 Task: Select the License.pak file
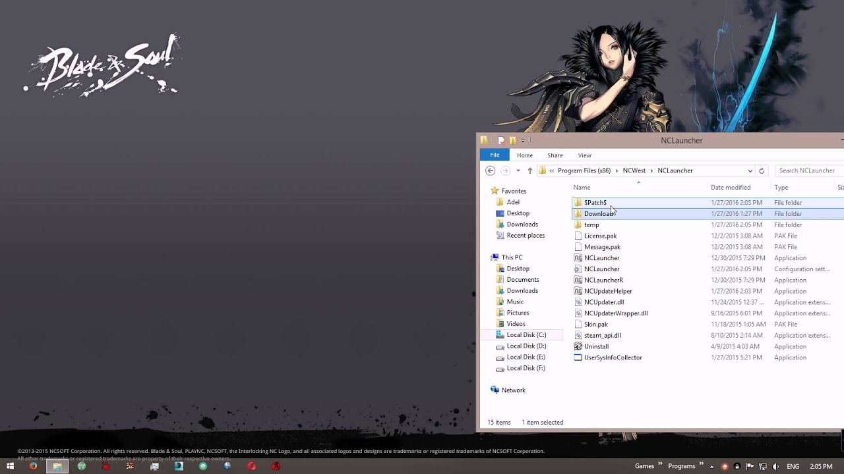(600, 236)
